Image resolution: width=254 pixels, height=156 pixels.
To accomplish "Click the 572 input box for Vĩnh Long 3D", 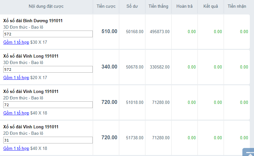I will pos(48,69).
